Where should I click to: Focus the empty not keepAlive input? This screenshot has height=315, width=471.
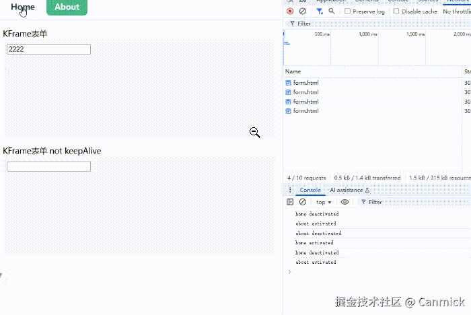[48, 166]
